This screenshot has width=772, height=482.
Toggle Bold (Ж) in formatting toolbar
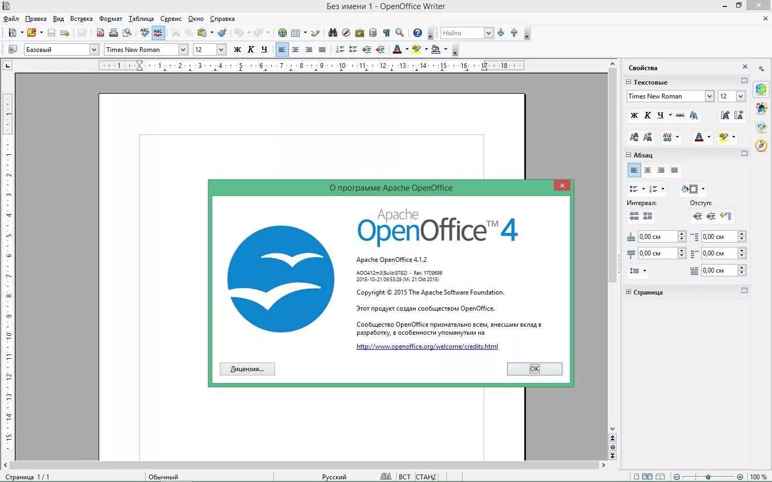pyautogui.click(x=237, y=49)
